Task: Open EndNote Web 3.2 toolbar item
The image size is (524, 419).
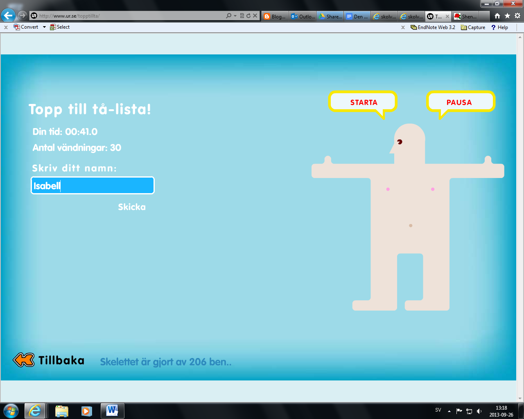Action: pos(433,27)
